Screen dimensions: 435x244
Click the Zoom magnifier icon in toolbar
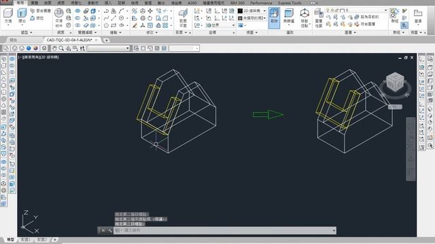pyautogui.click(x=61, y=48)
